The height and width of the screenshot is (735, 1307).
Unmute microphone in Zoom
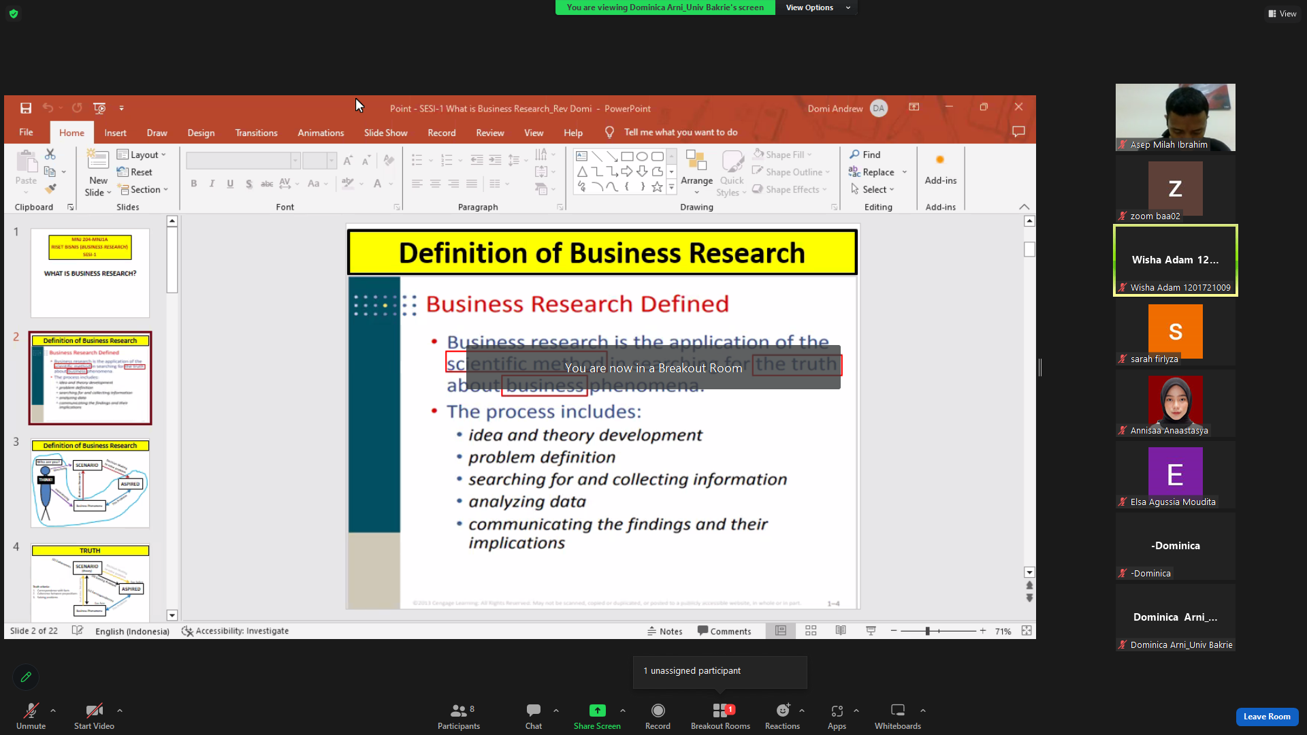point(31,716)
